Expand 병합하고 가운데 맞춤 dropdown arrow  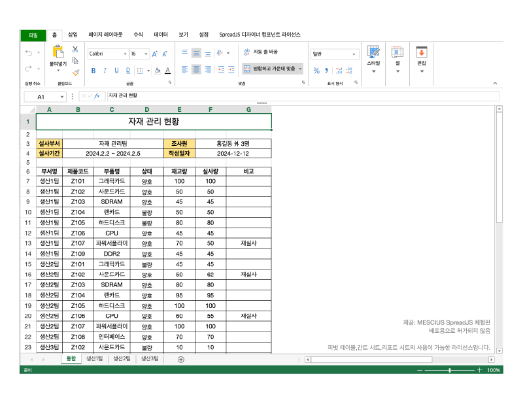click(300, 69)
